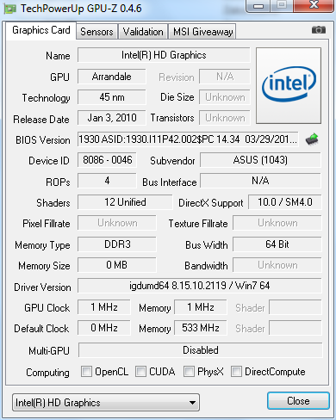Click the camera screenshot icon
Image resolution: width=336 pixels, height=420 pixels.
(319, 30)
